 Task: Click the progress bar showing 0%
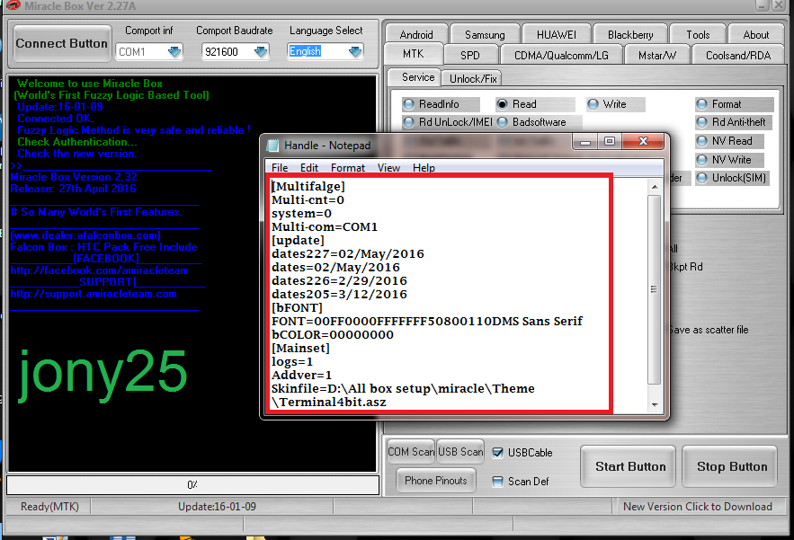tap(192, 485)
